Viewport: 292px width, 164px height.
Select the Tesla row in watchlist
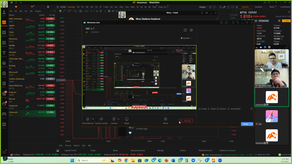(32, 33)
